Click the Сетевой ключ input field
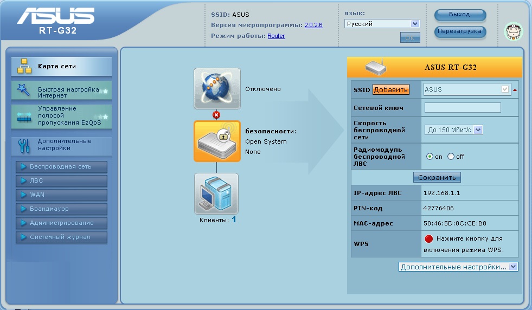 click(x=463, y=107)
